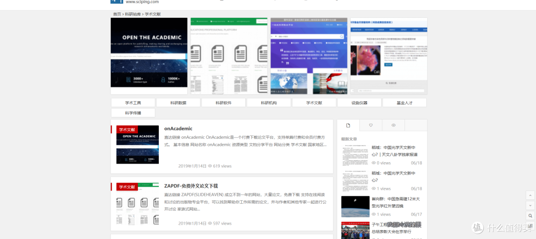Click the date 2019年1月14日 with 597 views

[193, 223]
